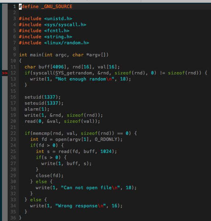The width and height of the screenshot is (211, 221).
Task: Click '<linux/random.h>' include on line 7
Action: click(x=67, y=43)
